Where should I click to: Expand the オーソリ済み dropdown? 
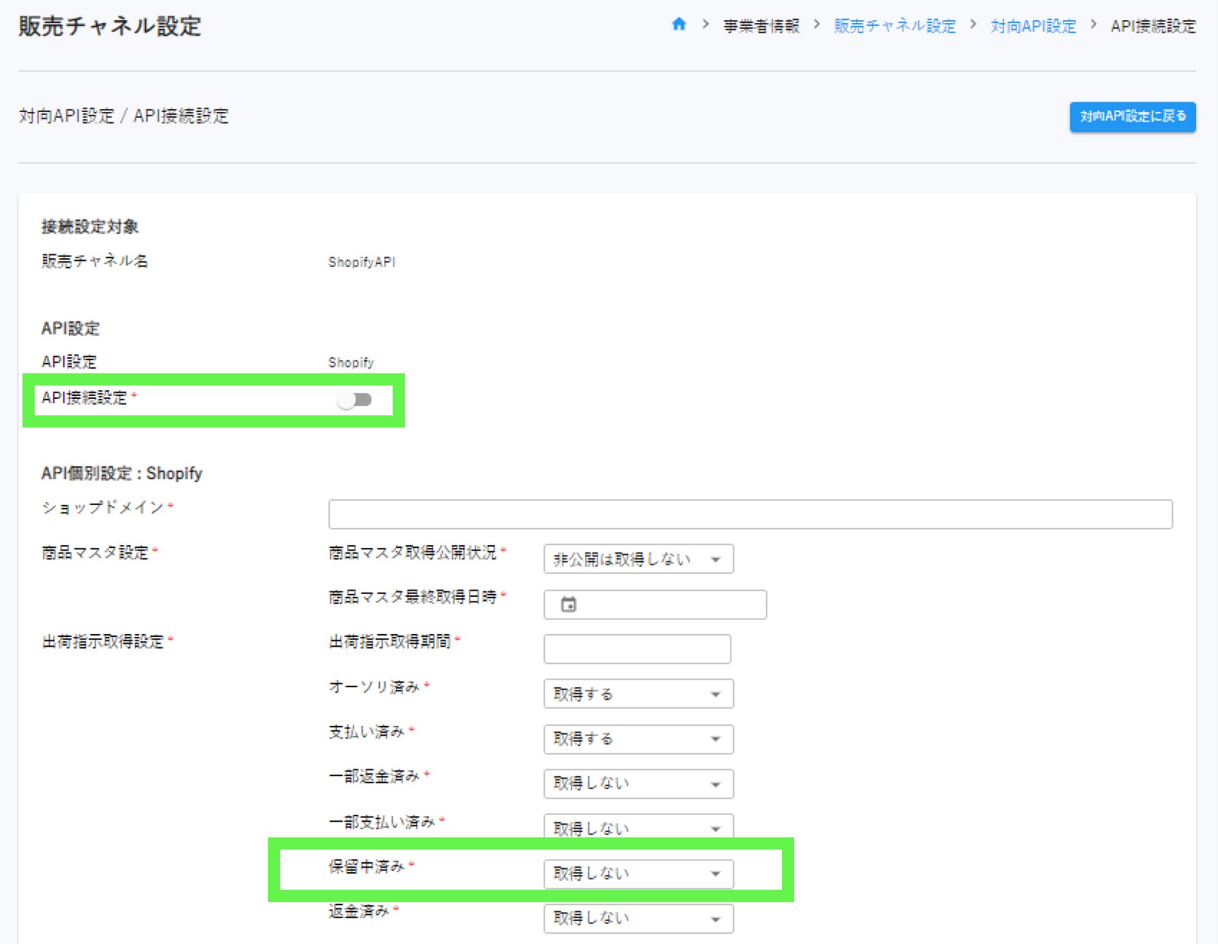click(638, 694)
